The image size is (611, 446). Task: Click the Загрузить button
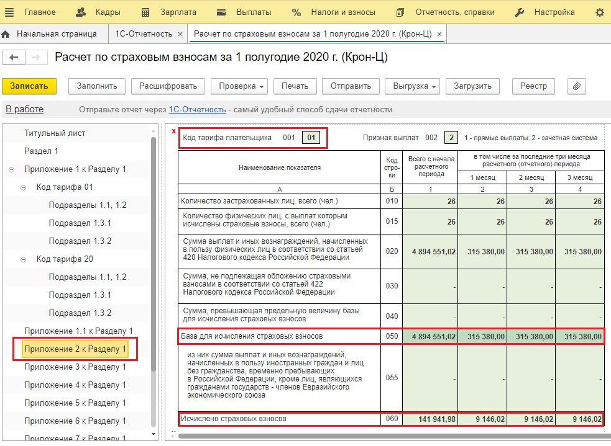(x=472, y=86)
